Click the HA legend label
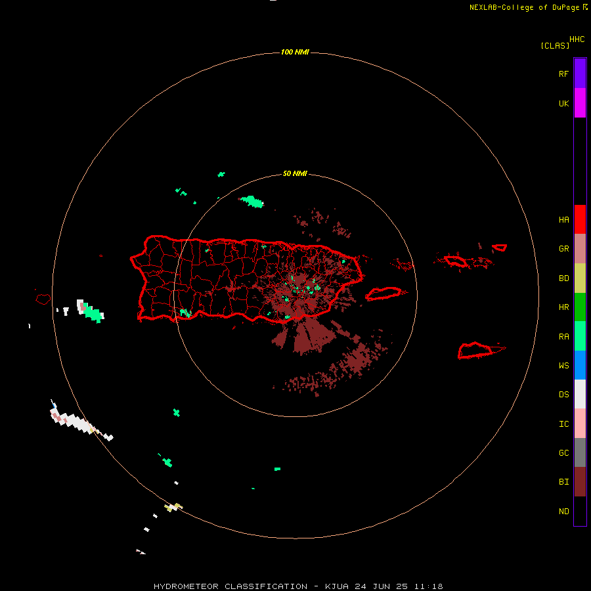This screenshot has width=591, height=591. [x=563, y=220]
